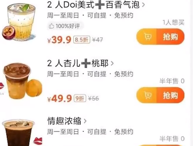View the passion fruit soda drink thumbnail
This screenshot has height=146, width=193.
coord(19,22)
